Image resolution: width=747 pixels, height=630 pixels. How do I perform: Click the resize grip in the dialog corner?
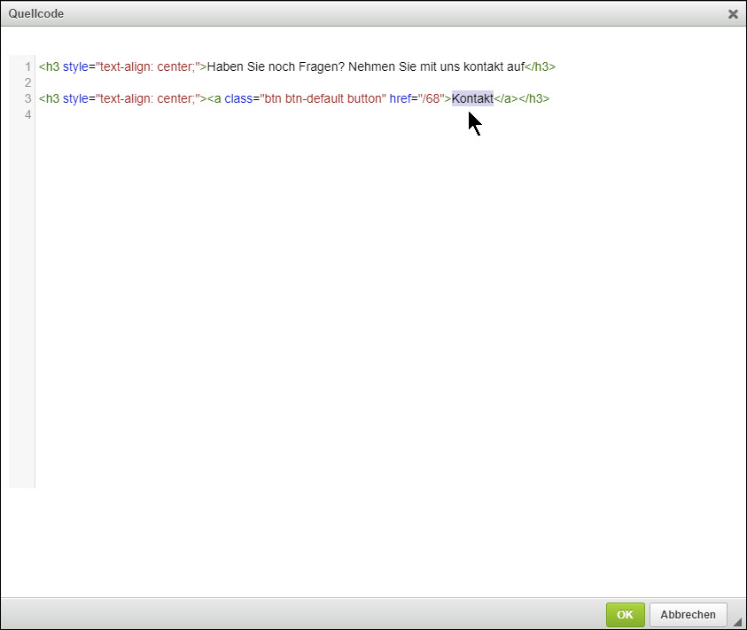coord(737,621)
